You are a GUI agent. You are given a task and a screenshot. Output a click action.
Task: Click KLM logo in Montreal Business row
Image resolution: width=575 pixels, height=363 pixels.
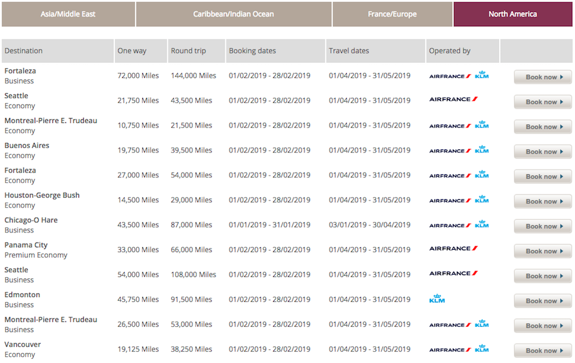[481, 323]
